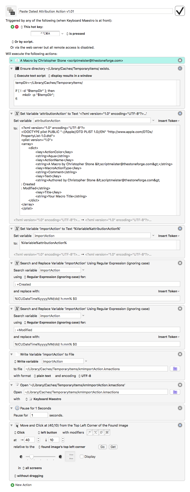Change the 'Execute text script' option
This screenshot has height=492, width=190.
coord(30,76)
